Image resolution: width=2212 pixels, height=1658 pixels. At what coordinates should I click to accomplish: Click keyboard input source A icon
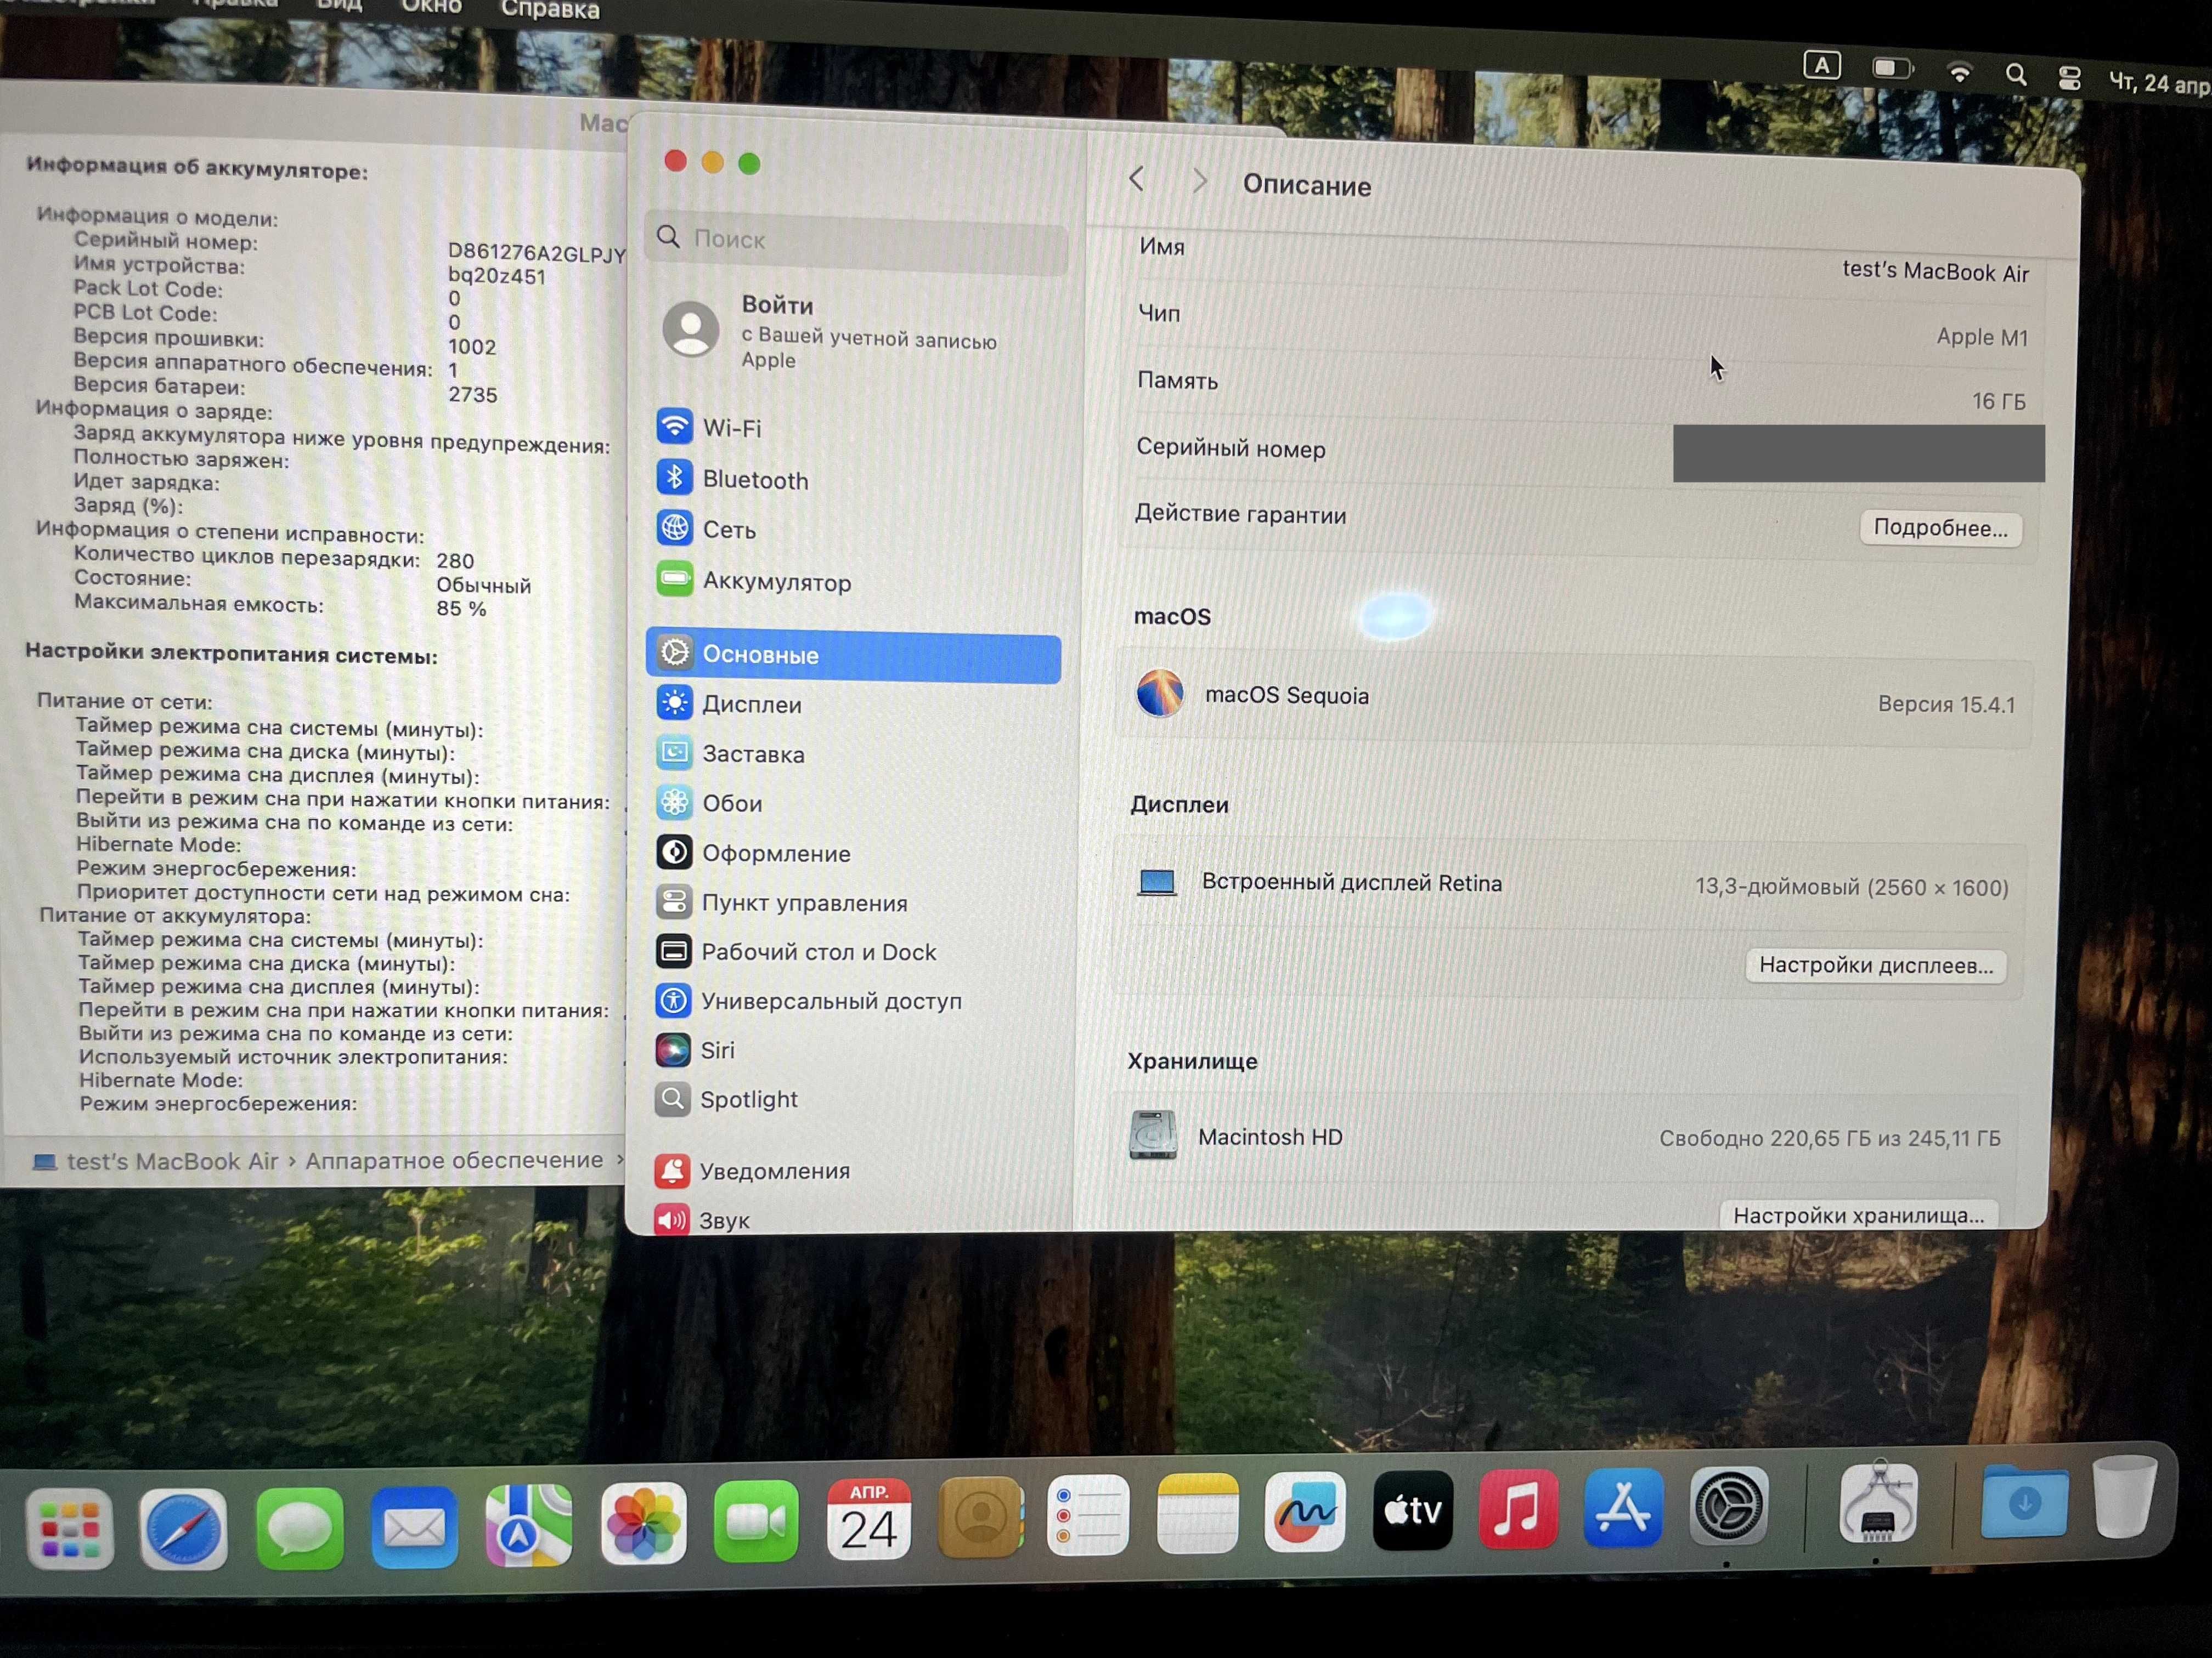(x=1822, y=66)
